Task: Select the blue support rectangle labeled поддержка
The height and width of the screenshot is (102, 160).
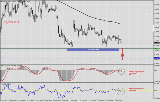Action: (x=93, y=50)
